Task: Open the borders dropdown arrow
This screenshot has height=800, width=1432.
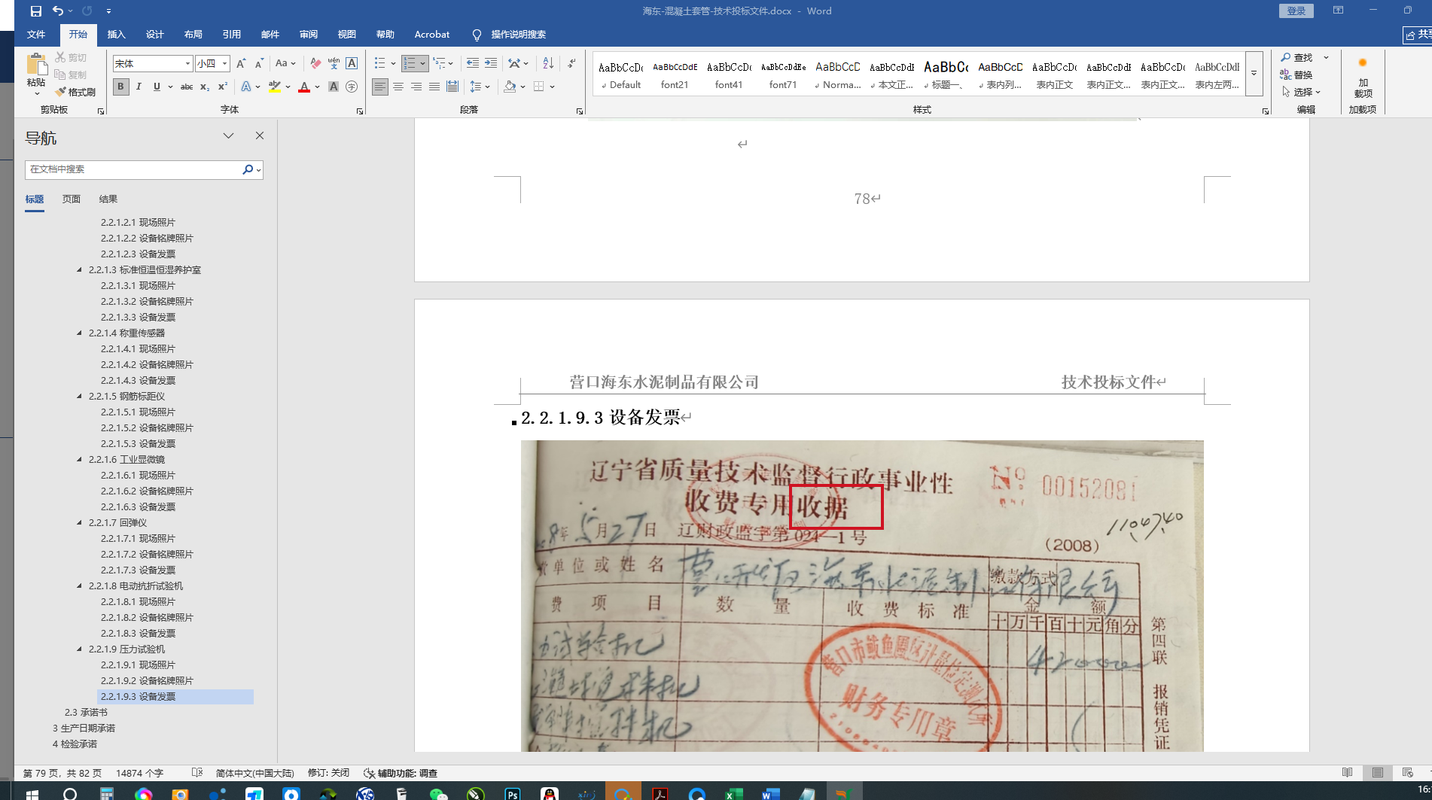Action: [x=552, y=87]
